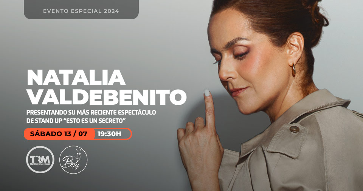Click the 'VALDEBENITO' headline word
Viewport: 363px width, 191px height.
coord(107,97)
